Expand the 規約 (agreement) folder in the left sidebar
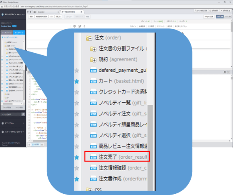This screenshot has width=233, height=195. click(x=7, y=53)
